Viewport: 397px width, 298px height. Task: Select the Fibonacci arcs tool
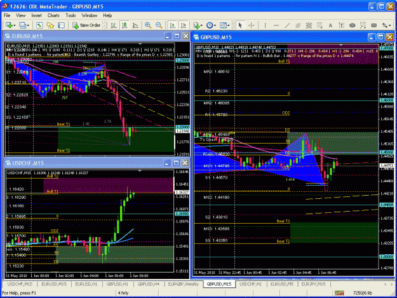(x=363, y=25)
